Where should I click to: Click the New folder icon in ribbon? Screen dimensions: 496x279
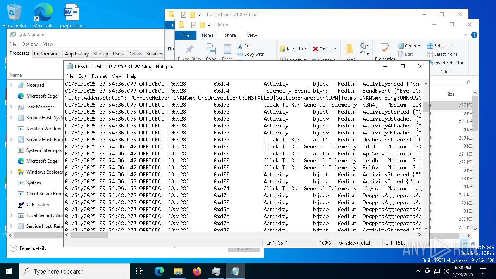tap(350, 49)
